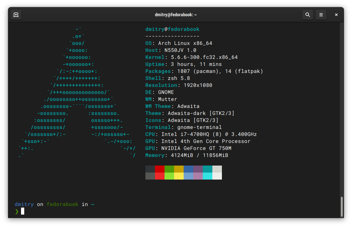This screenshot has height=227, width=352.
Task: Click the dark purple color block
Action: click(x=198, y=169)
